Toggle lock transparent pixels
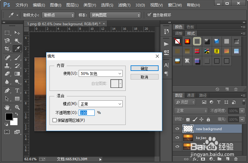This screenshot has width=248, height=163. coord(188,119)
